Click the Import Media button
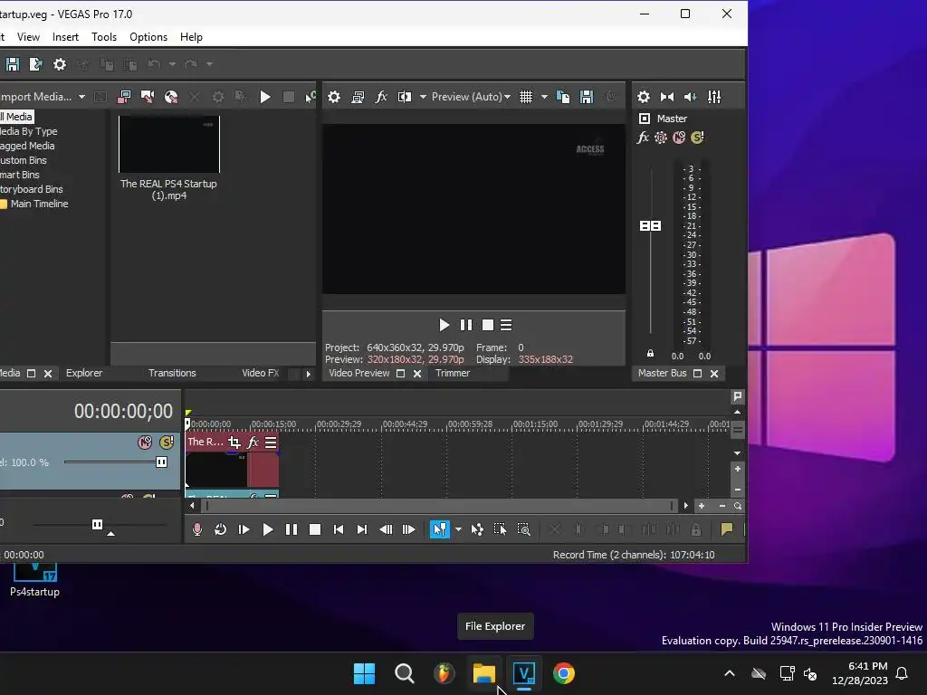 click(35, 97)
